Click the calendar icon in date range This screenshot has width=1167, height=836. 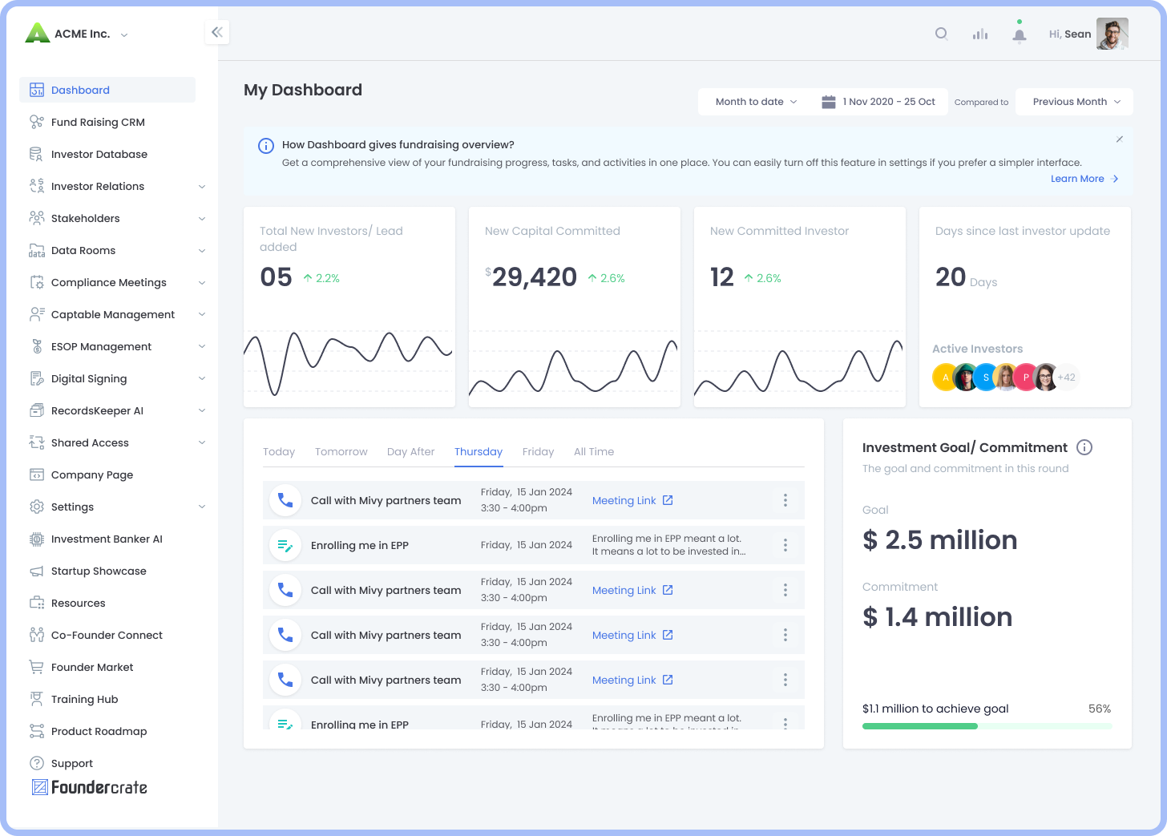coord(829,102)
